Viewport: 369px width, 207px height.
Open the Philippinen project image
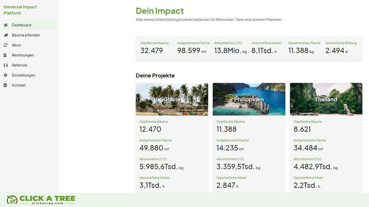click(249, 99)
